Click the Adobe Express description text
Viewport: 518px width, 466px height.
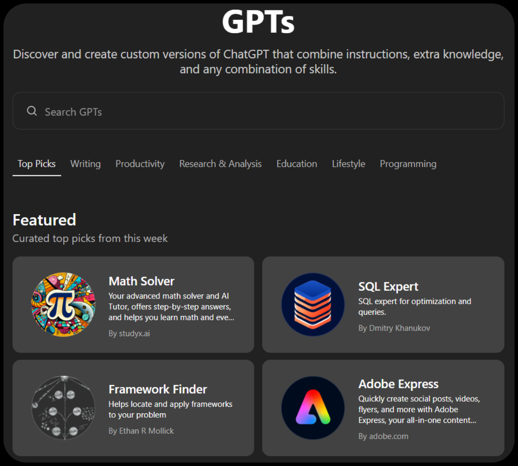click(419, 409)
